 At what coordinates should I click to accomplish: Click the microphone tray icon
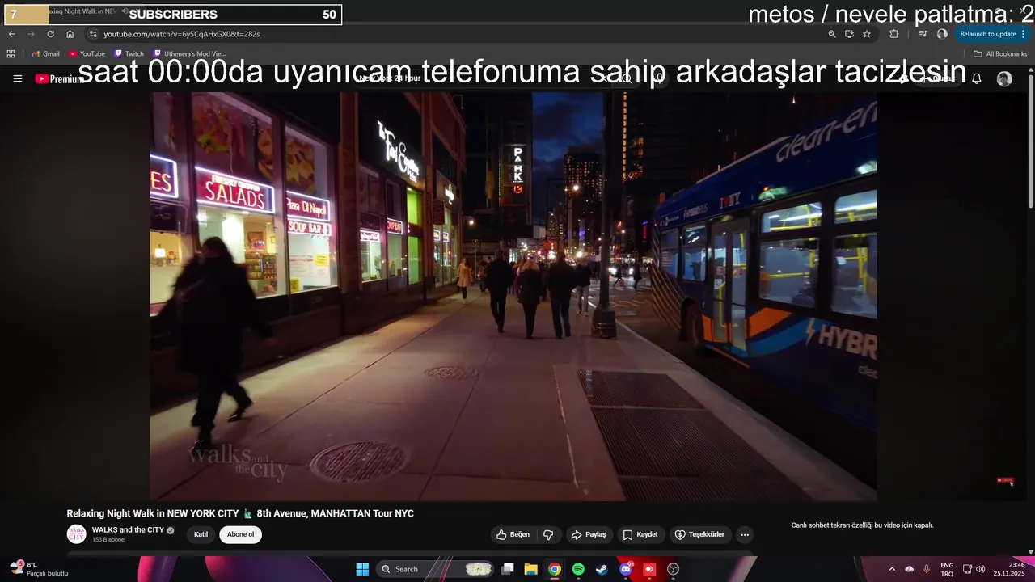(927, 569)
